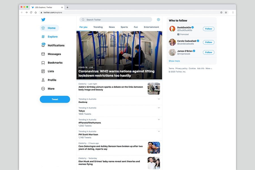The image size is (255, 170).
Task: Open the Ads info footer link
Action: pyautogui.click(x=201, y=69)
